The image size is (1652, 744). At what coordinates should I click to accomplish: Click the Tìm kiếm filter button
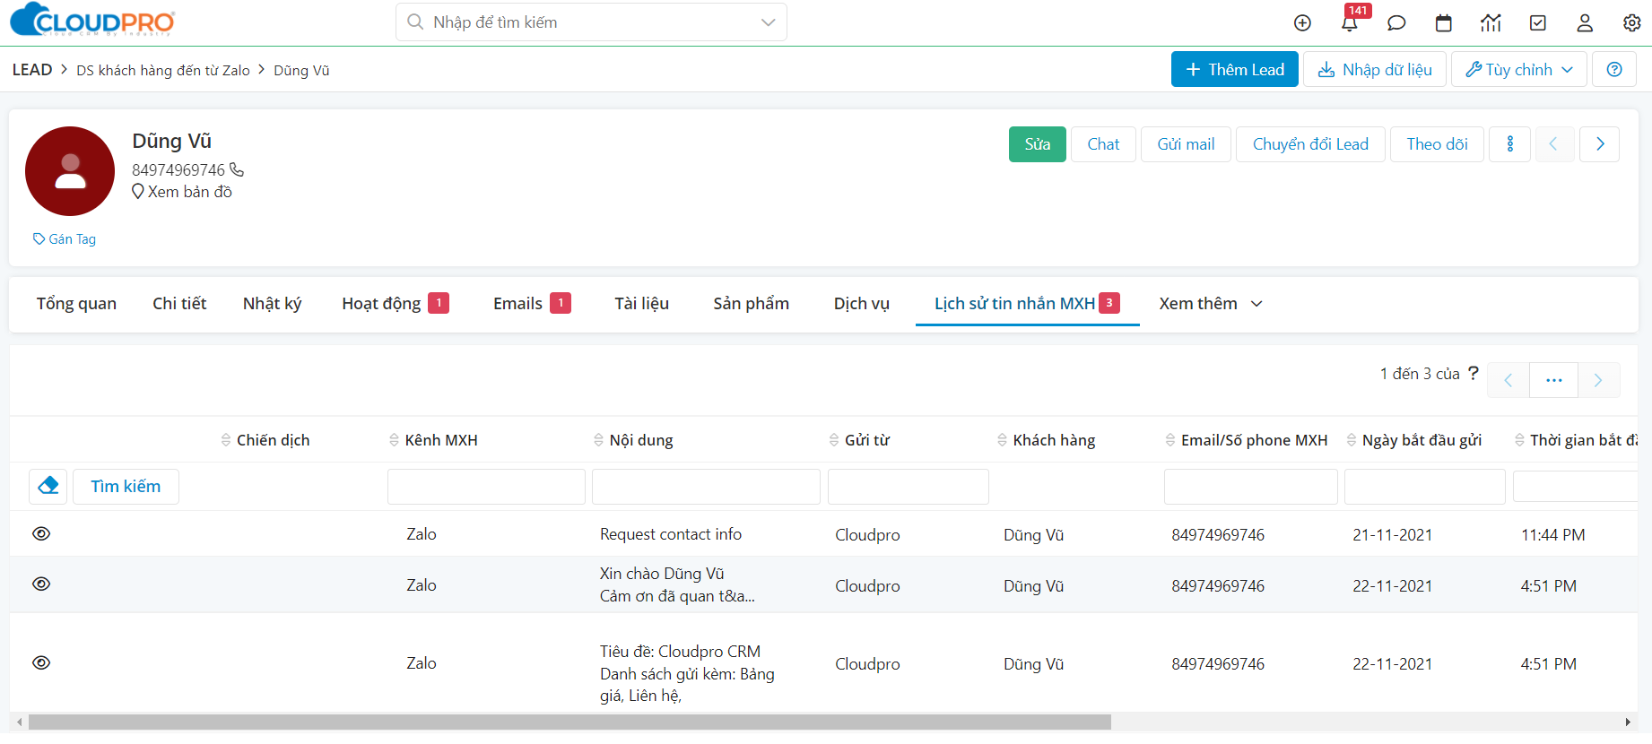[x=126, y=486]
